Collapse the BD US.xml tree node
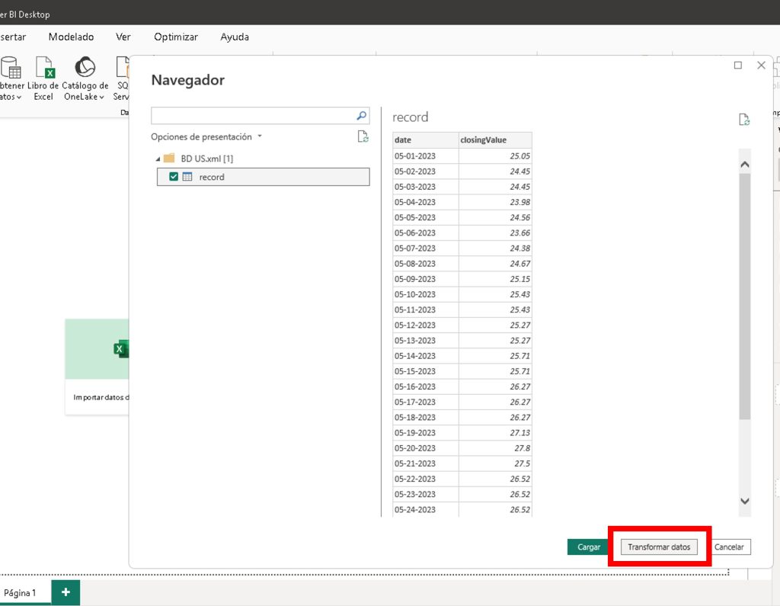The height and width of the screenshot is (606, 780). pos(158,159)
